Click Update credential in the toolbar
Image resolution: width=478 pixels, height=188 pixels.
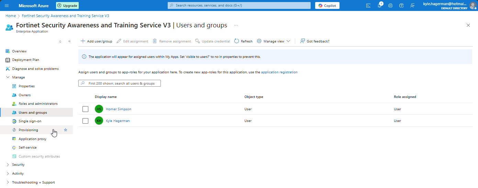pos(212,41)
